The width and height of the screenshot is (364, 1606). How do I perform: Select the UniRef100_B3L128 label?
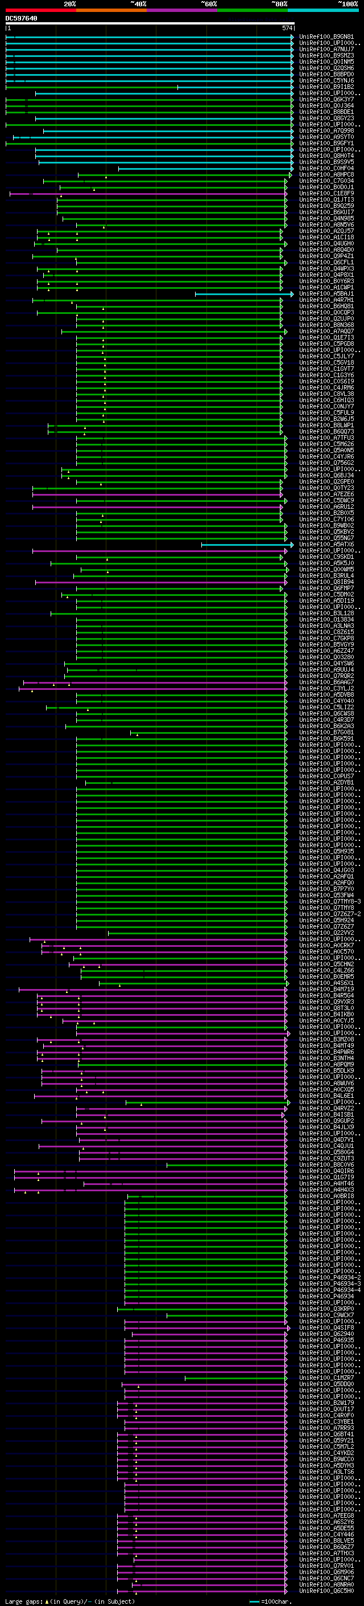[326, 614]
